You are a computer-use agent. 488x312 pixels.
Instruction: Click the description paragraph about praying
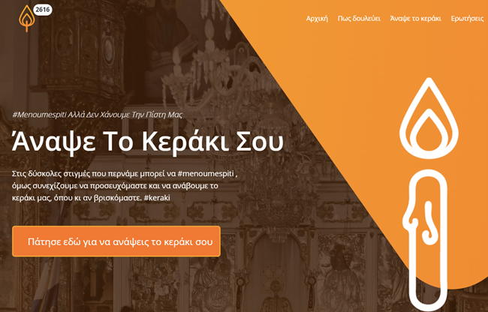tap(125, 185)
